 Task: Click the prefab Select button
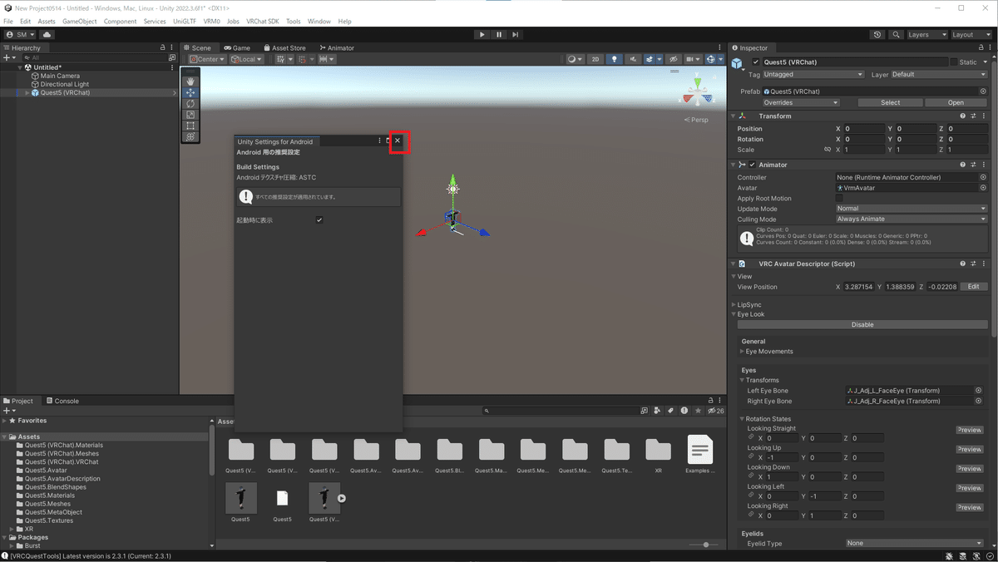click(890, 103)
